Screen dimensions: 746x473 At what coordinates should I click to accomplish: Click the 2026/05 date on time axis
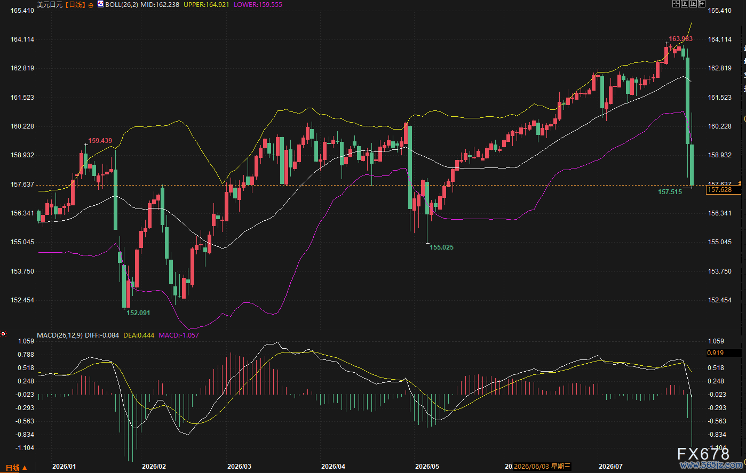coord(426,467)
